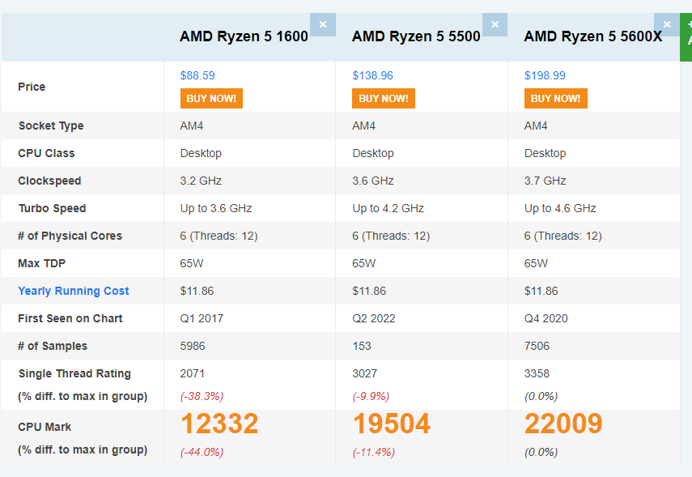Image resolution: width=692 pixels, height=477 pixels.
Task: Select the 12332 CPU Mark score
Action: (x=219, y=424)
